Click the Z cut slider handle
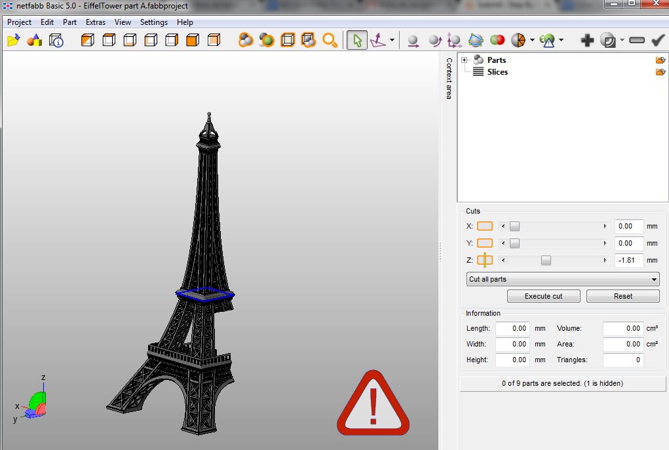This screenshot has height=450, width=669. (546, 260)
